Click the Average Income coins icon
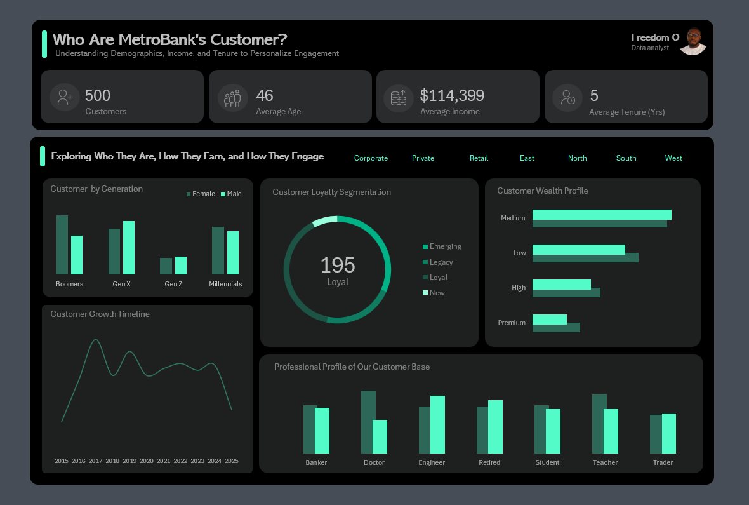 click(399, 98)
